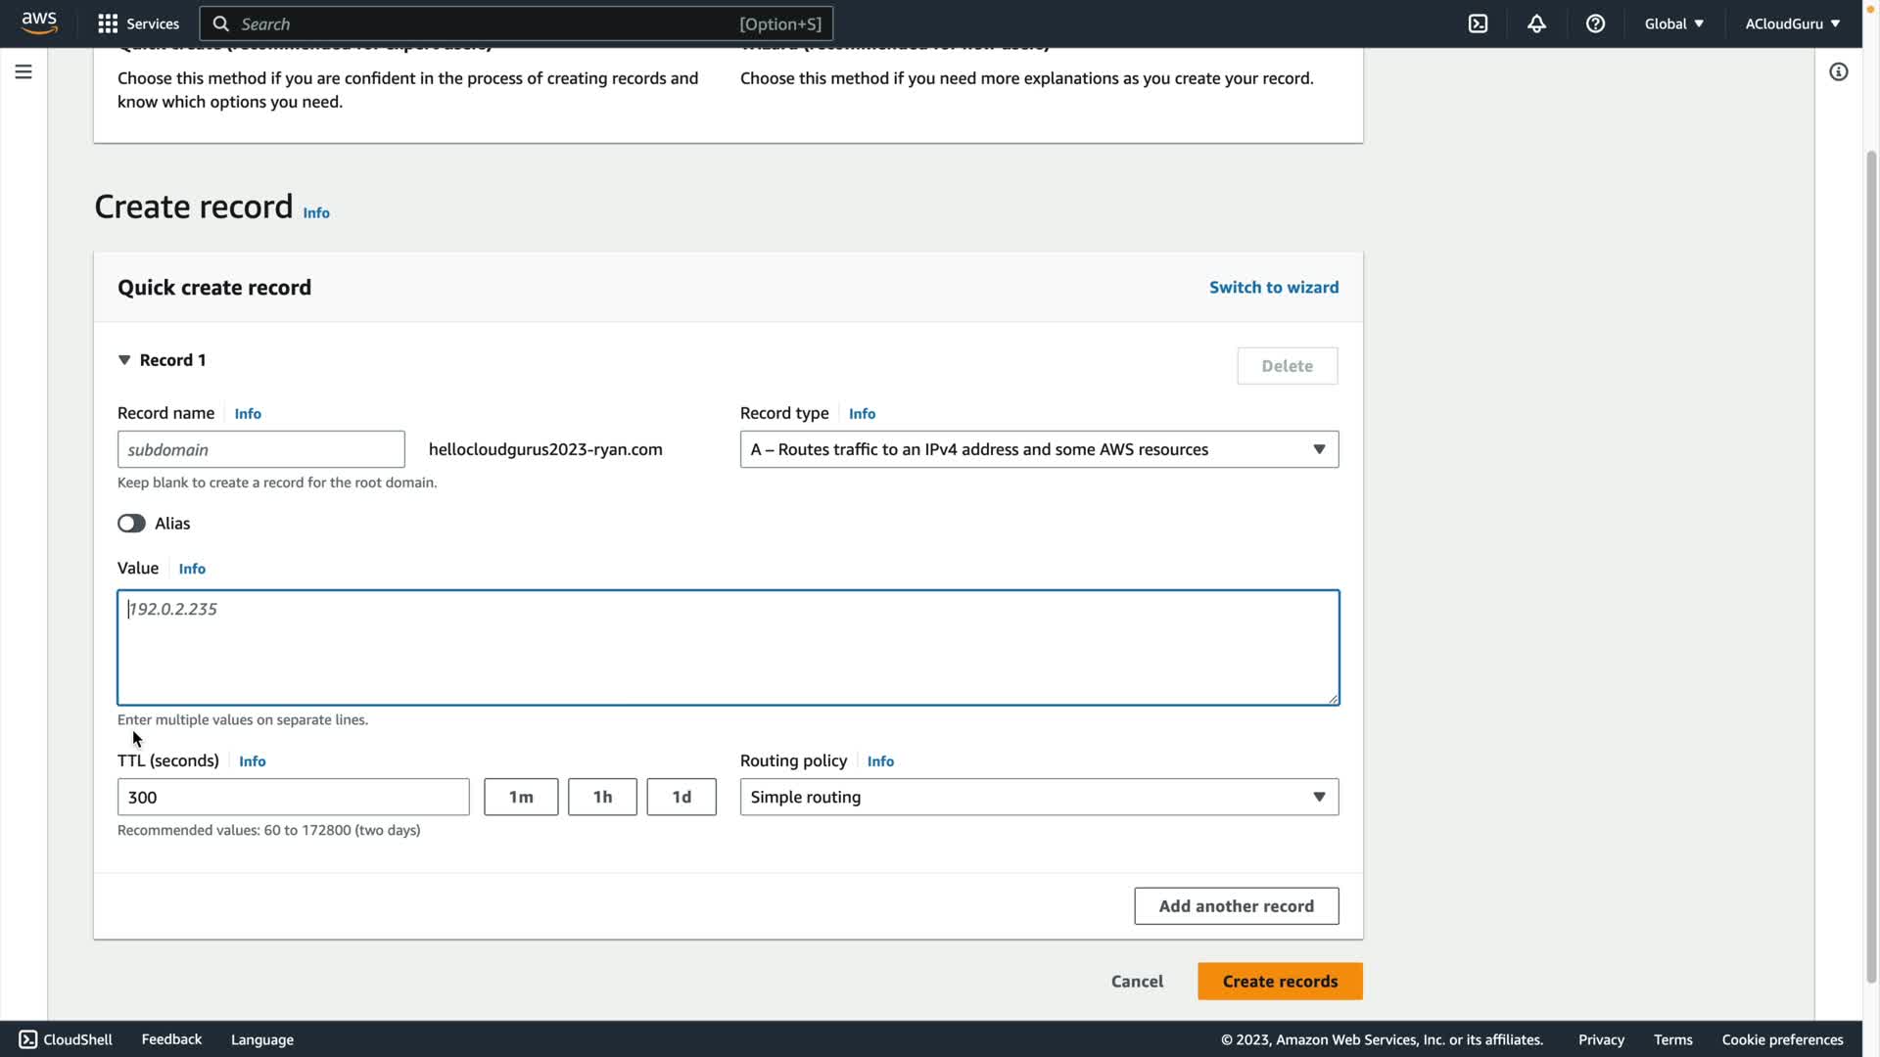Open the Global region menu

tap(1673, 23)
